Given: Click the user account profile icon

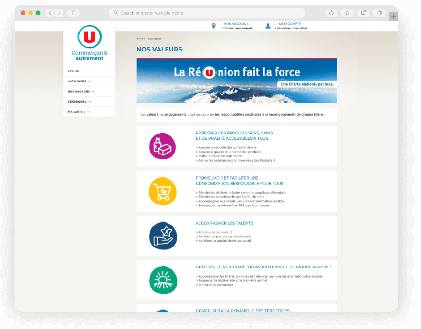Looking at the screenshot, I should [268, 26].
